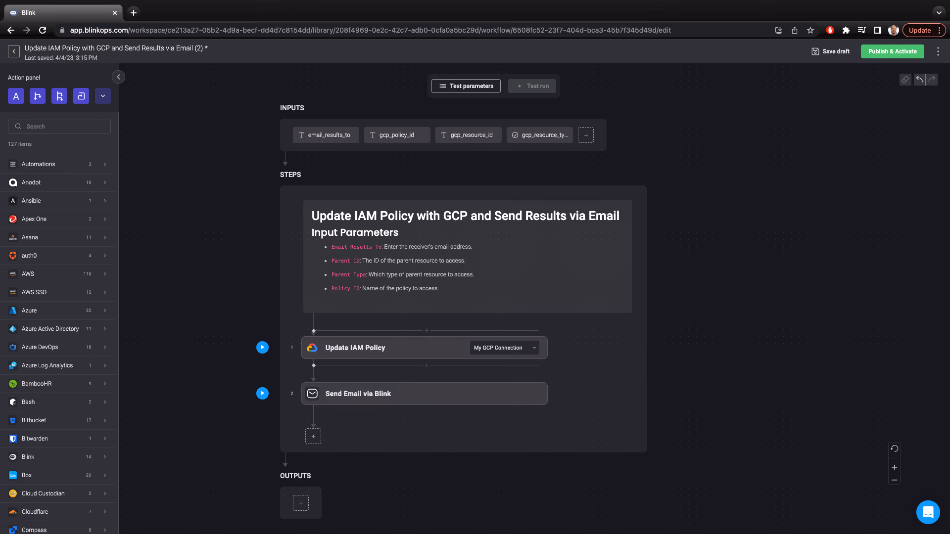Click the Test run button
The height and width of the screenshot is (534, 950).
click(532, 86)
